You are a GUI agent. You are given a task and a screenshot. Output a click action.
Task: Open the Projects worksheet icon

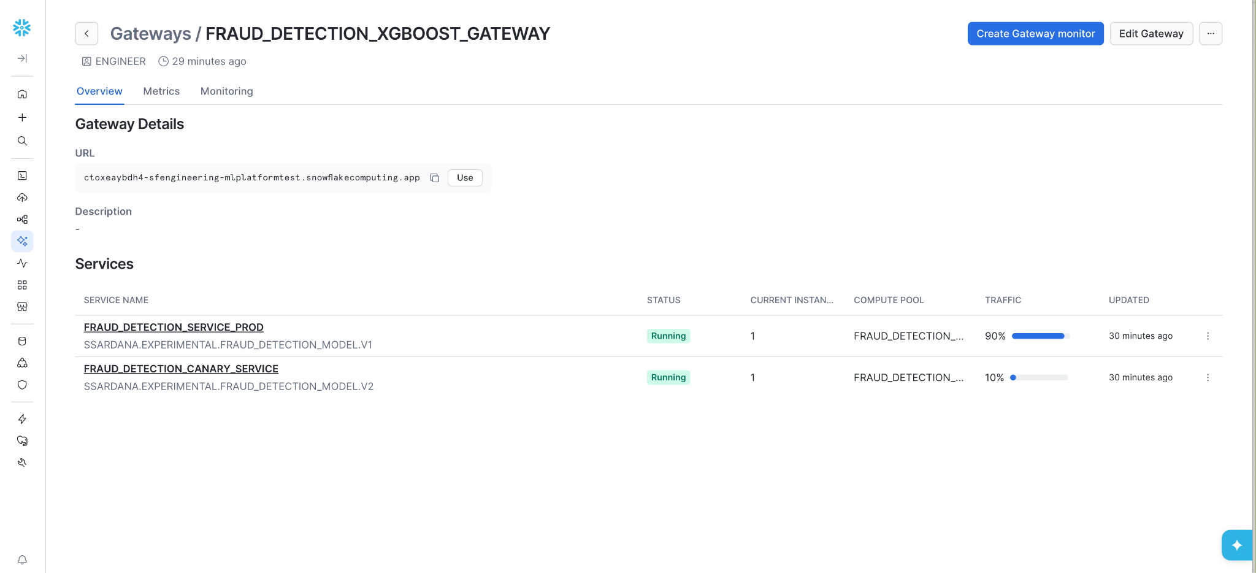coord(22,175)
